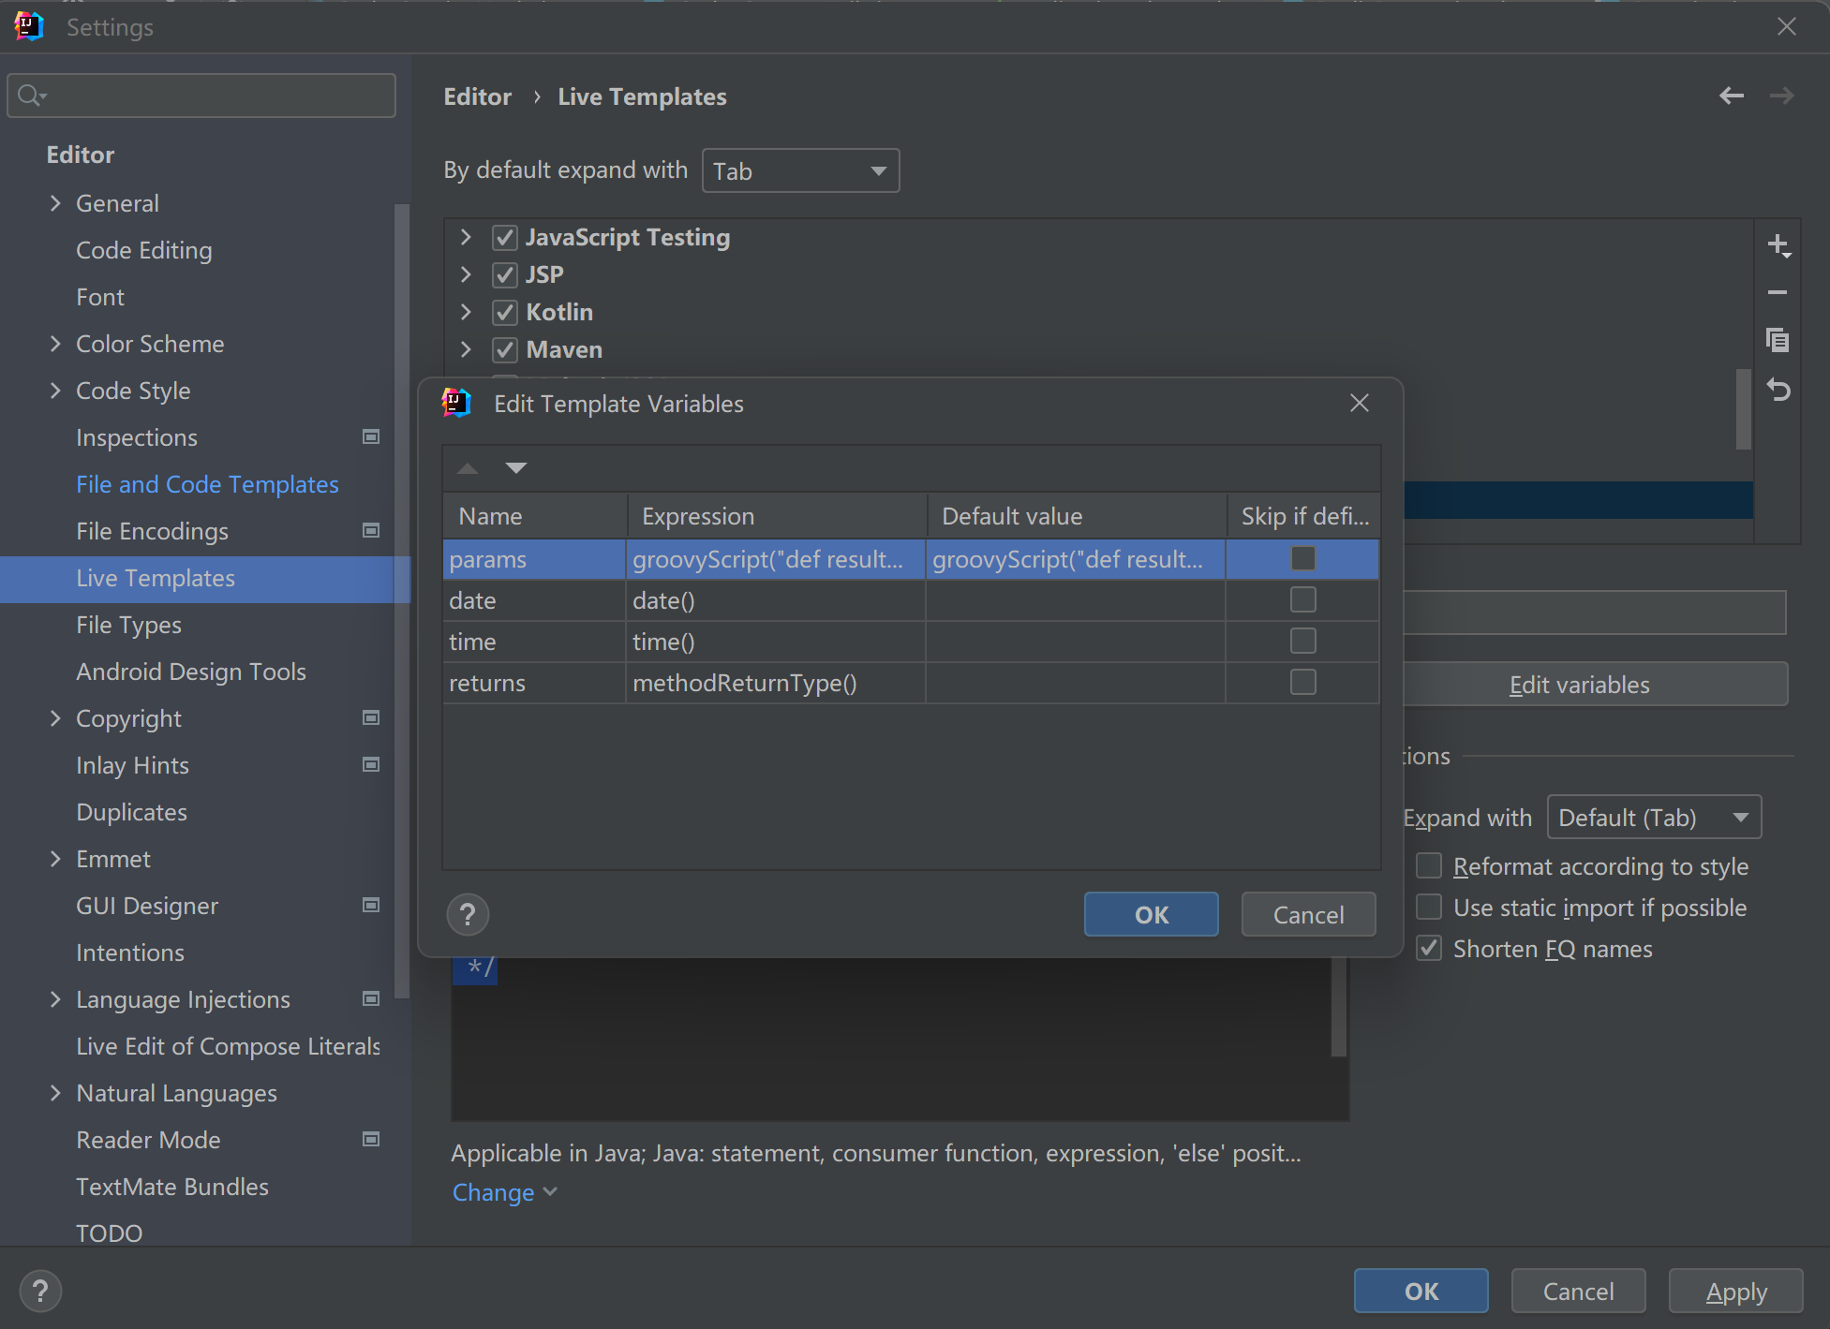Expand Maven template group
The image size is (1830, 1329).
tap(466, 350)
